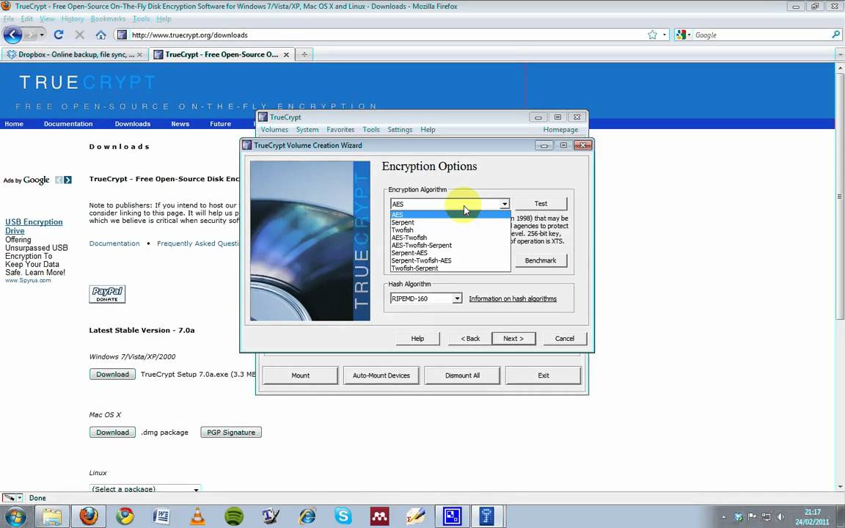The height and width of the screenshot is (528, 845).
Task: Switch to Firefox in the taskbar
Action: pos(89,516)
